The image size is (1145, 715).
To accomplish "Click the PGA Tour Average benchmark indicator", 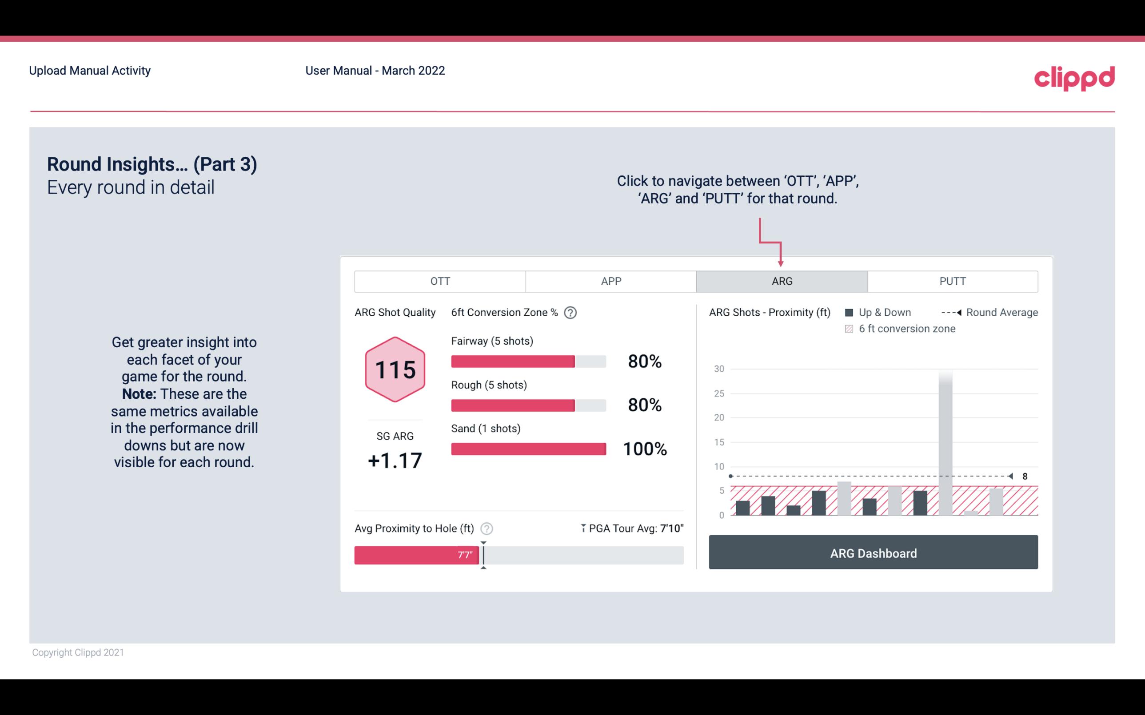I will click(x=483, y=553).
